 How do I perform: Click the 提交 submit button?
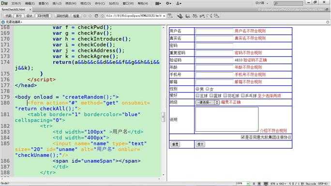[x=200, y=144]
